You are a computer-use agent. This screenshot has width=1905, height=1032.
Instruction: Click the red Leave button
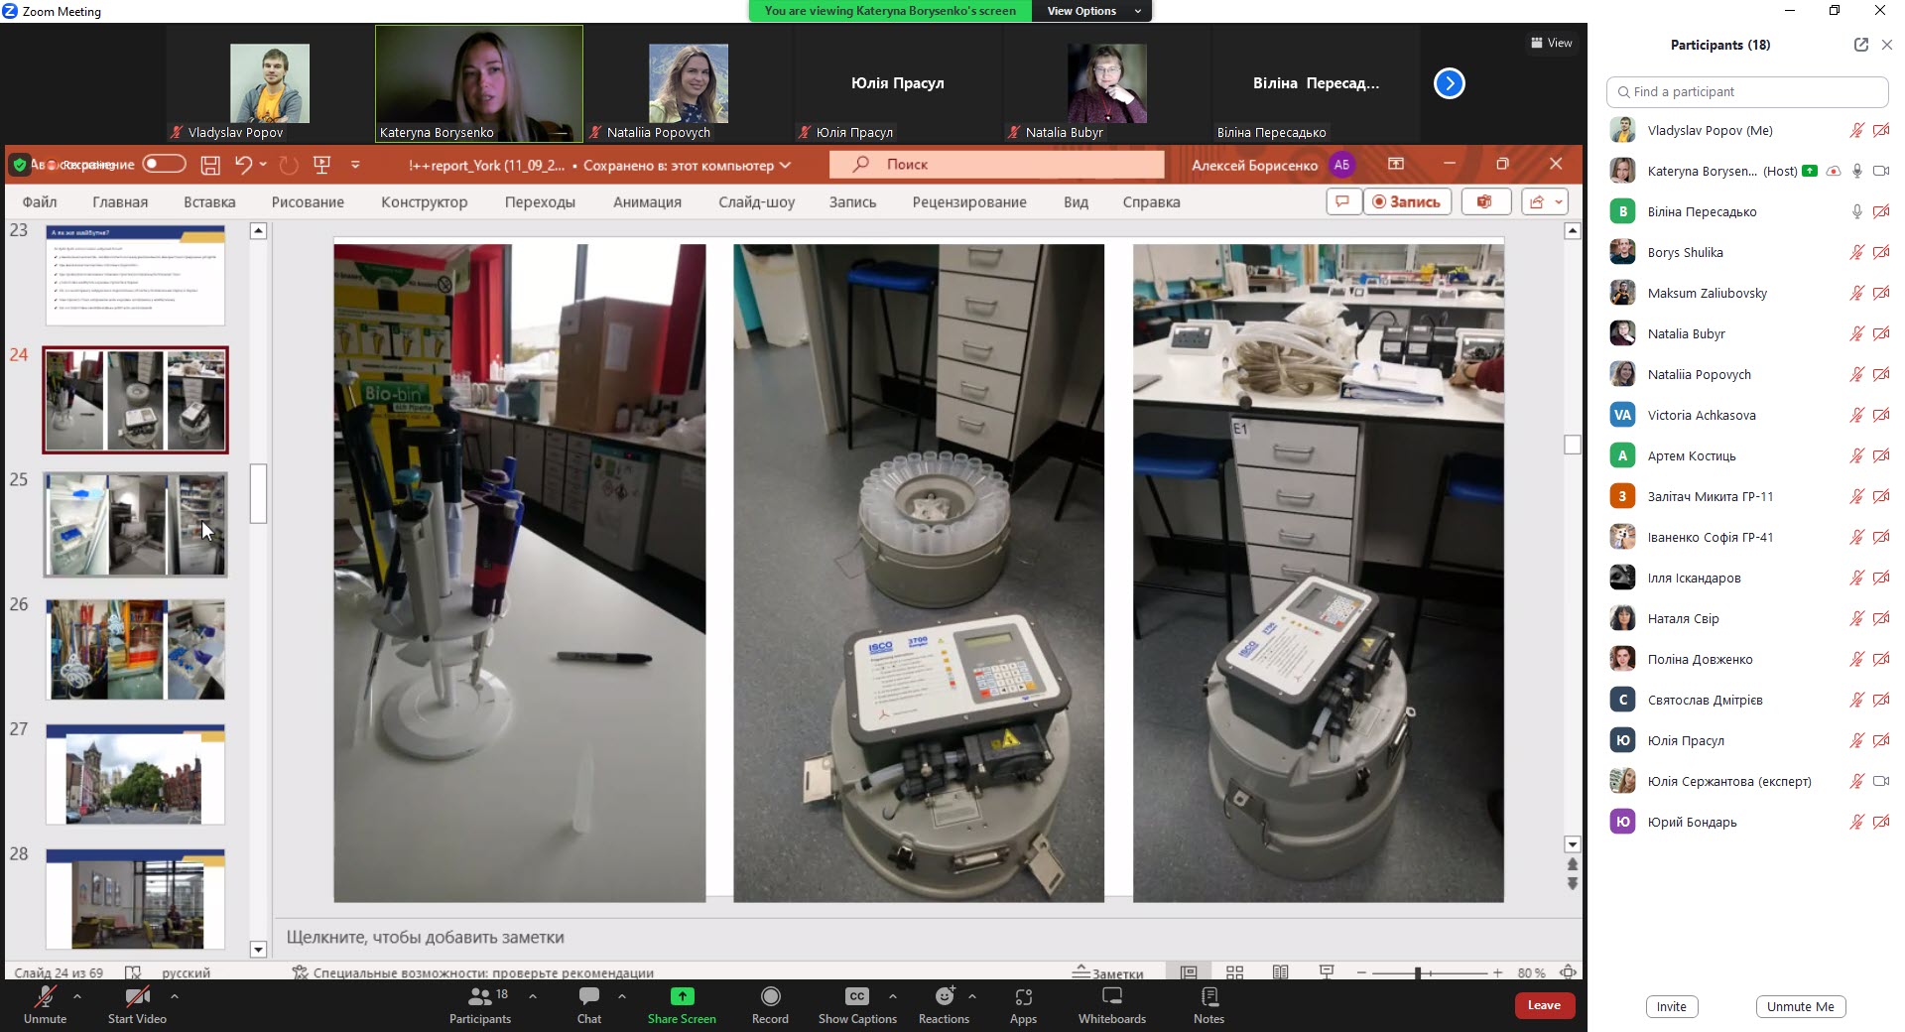tap(1543, 1005)
